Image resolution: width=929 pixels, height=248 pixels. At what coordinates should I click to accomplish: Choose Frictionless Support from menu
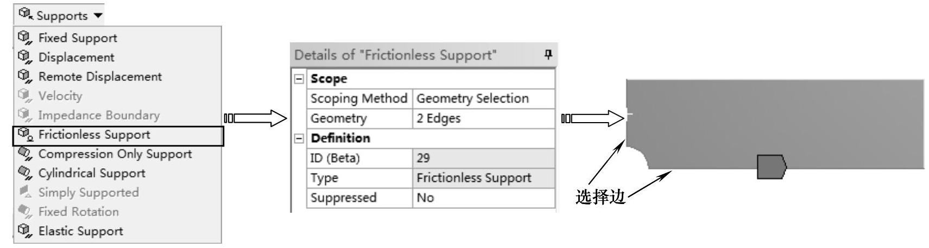click(94, 135)
